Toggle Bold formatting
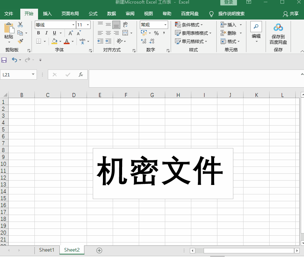Viewport: 304px width, 257px height. pos(38,33)
